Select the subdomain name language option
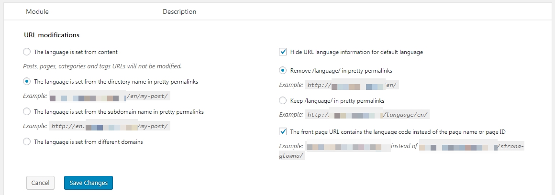 (27, 112)
